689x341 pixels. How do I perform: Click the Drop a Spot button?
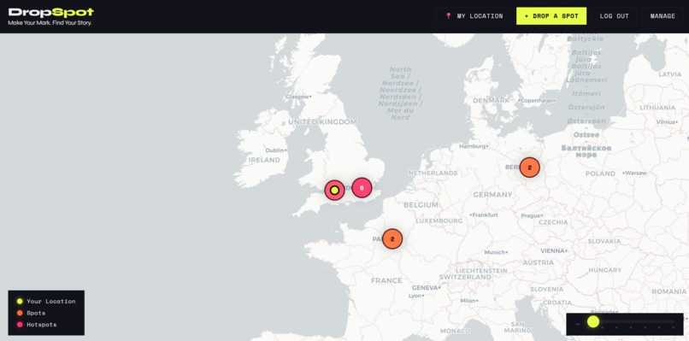coord(551,16)
